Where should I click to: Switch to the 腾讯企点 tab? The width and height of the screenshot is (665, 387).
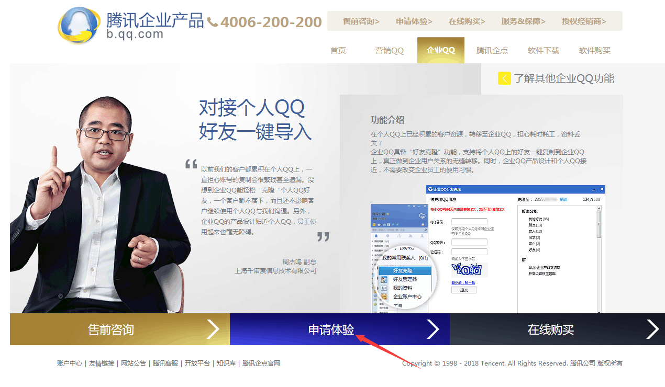point(492,51)
